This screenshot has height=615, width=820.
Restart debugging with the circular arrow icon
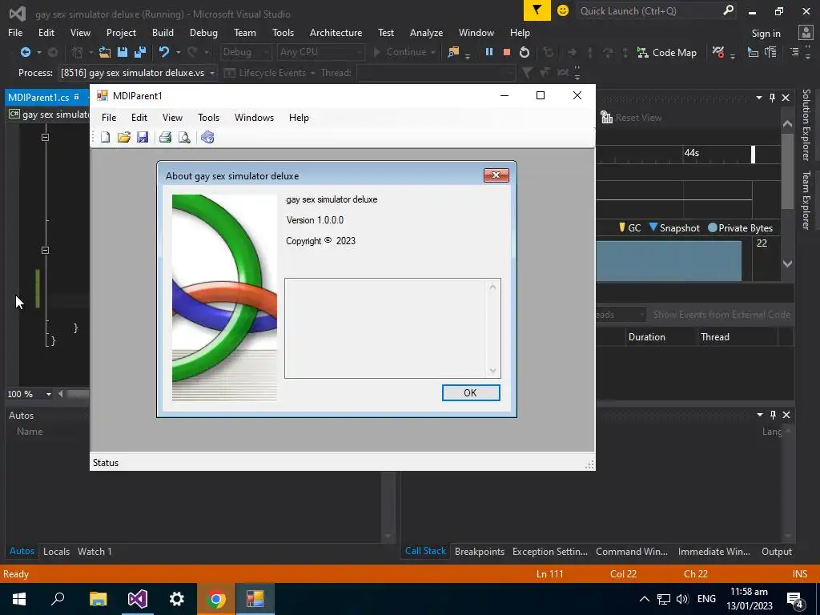pos(525,52)
